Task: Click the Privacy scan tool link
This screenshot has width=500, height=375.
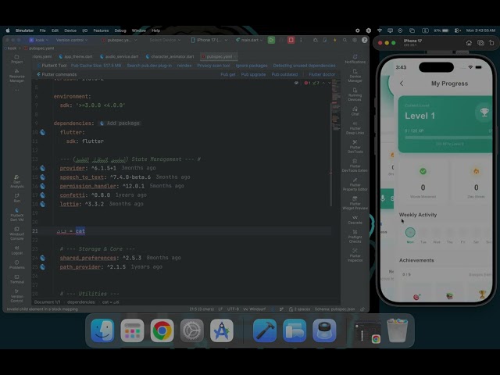Action: pyautogui.click(x=213, y=66)
